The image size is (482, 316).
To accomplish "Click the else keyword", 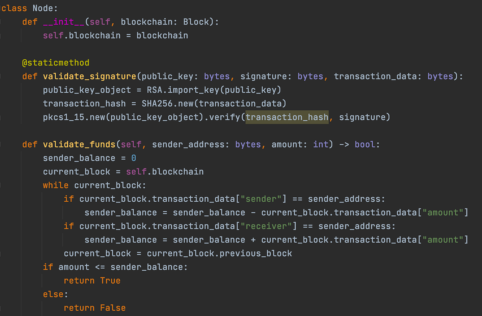I will click(53, 294).
